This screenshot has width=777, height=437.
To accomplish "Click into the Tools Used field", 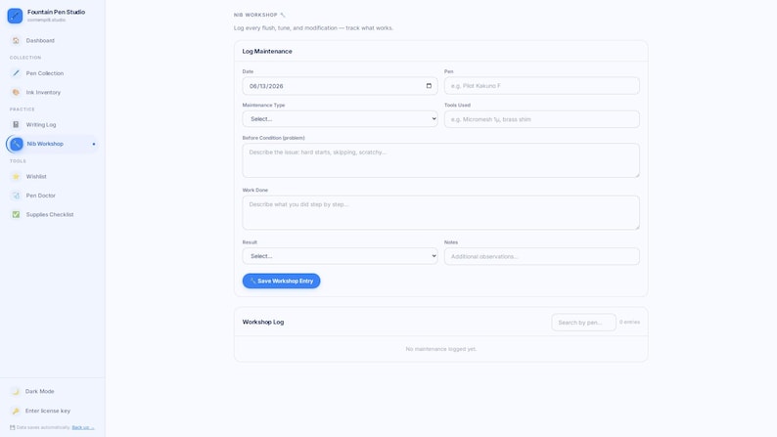I will pos(541,119).
